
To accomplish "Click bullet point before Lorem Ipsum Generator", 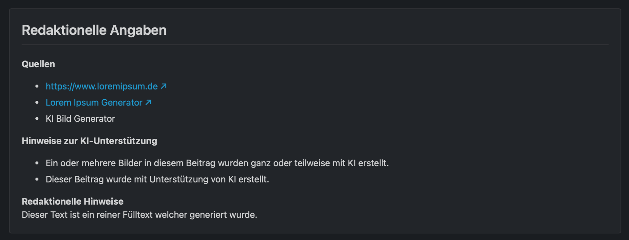I will 37,103.
